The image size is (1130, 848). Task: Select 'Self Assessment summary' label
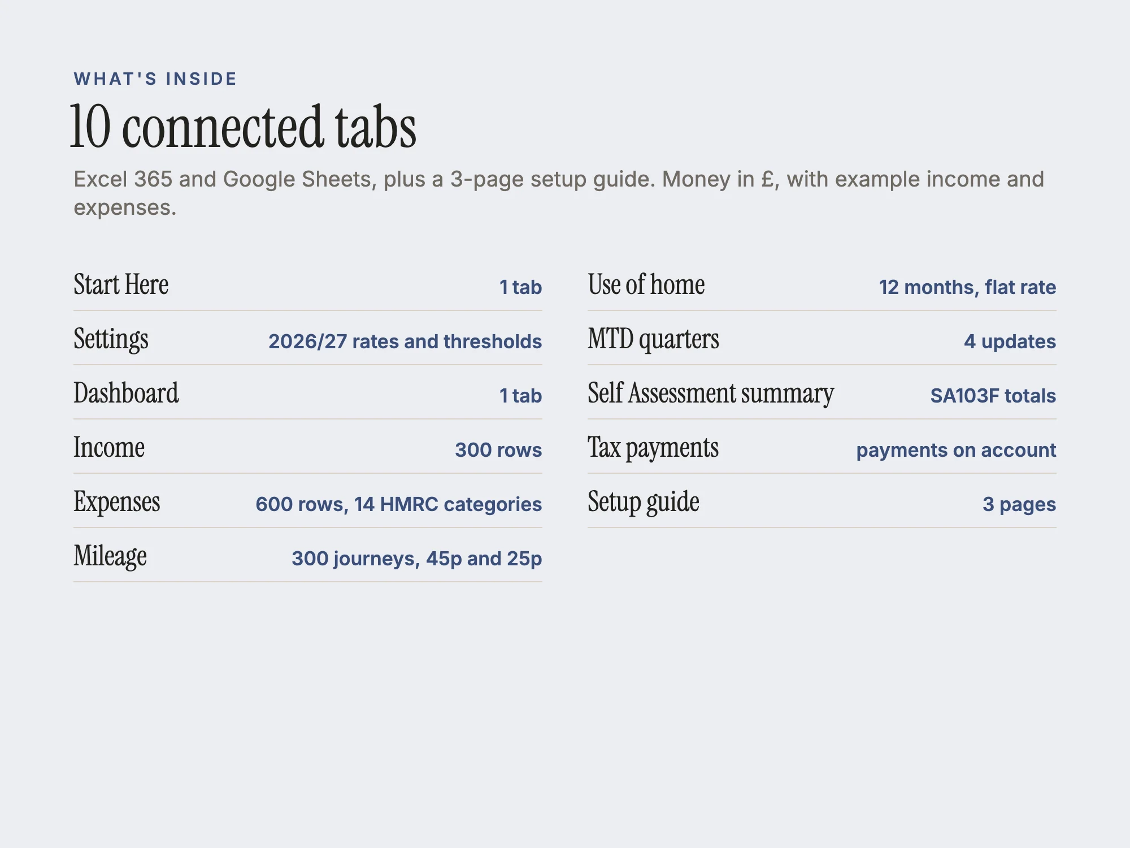point(711,393)
